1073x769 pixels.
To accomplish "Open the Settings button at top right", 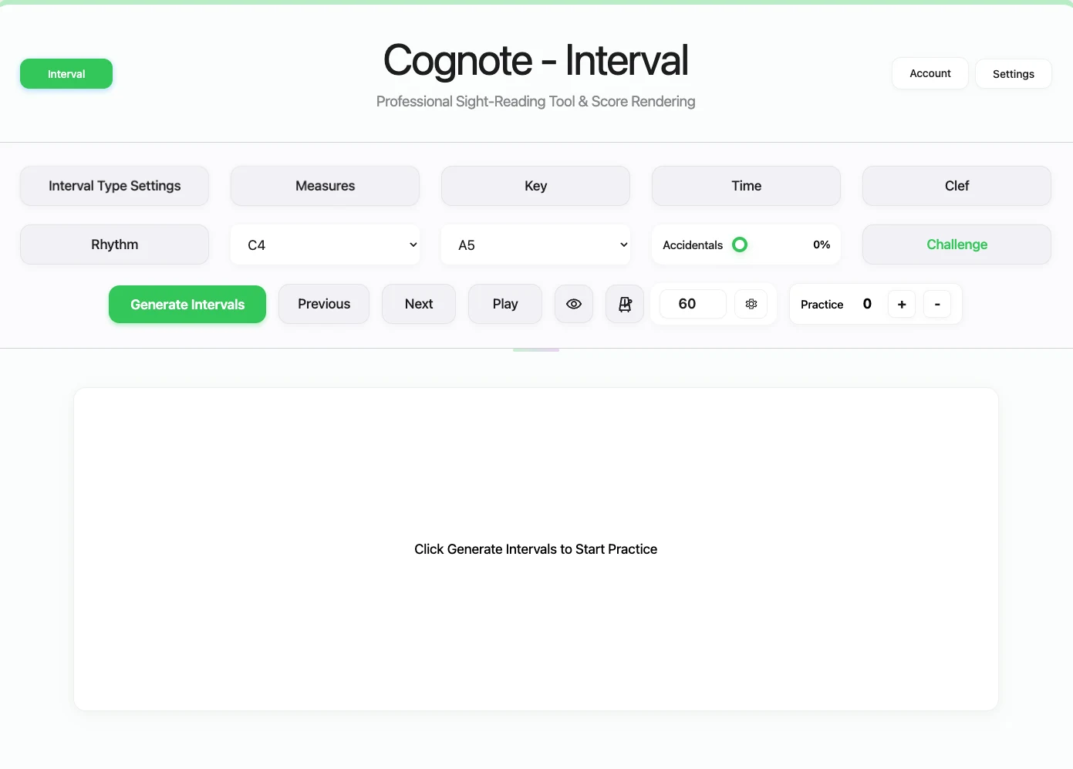I will coord(1014,74).
